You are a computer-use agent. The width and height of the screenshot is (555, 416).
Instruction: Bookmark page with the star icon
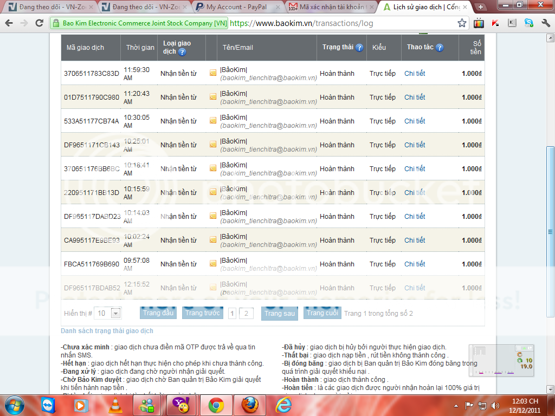[x=462, y=23]
